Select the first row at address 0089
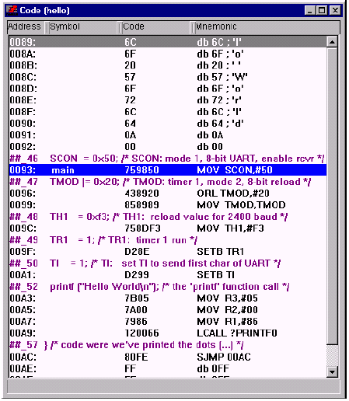This screenshot has width=349, height=401. pyautogui.click(x=168, y=42)
